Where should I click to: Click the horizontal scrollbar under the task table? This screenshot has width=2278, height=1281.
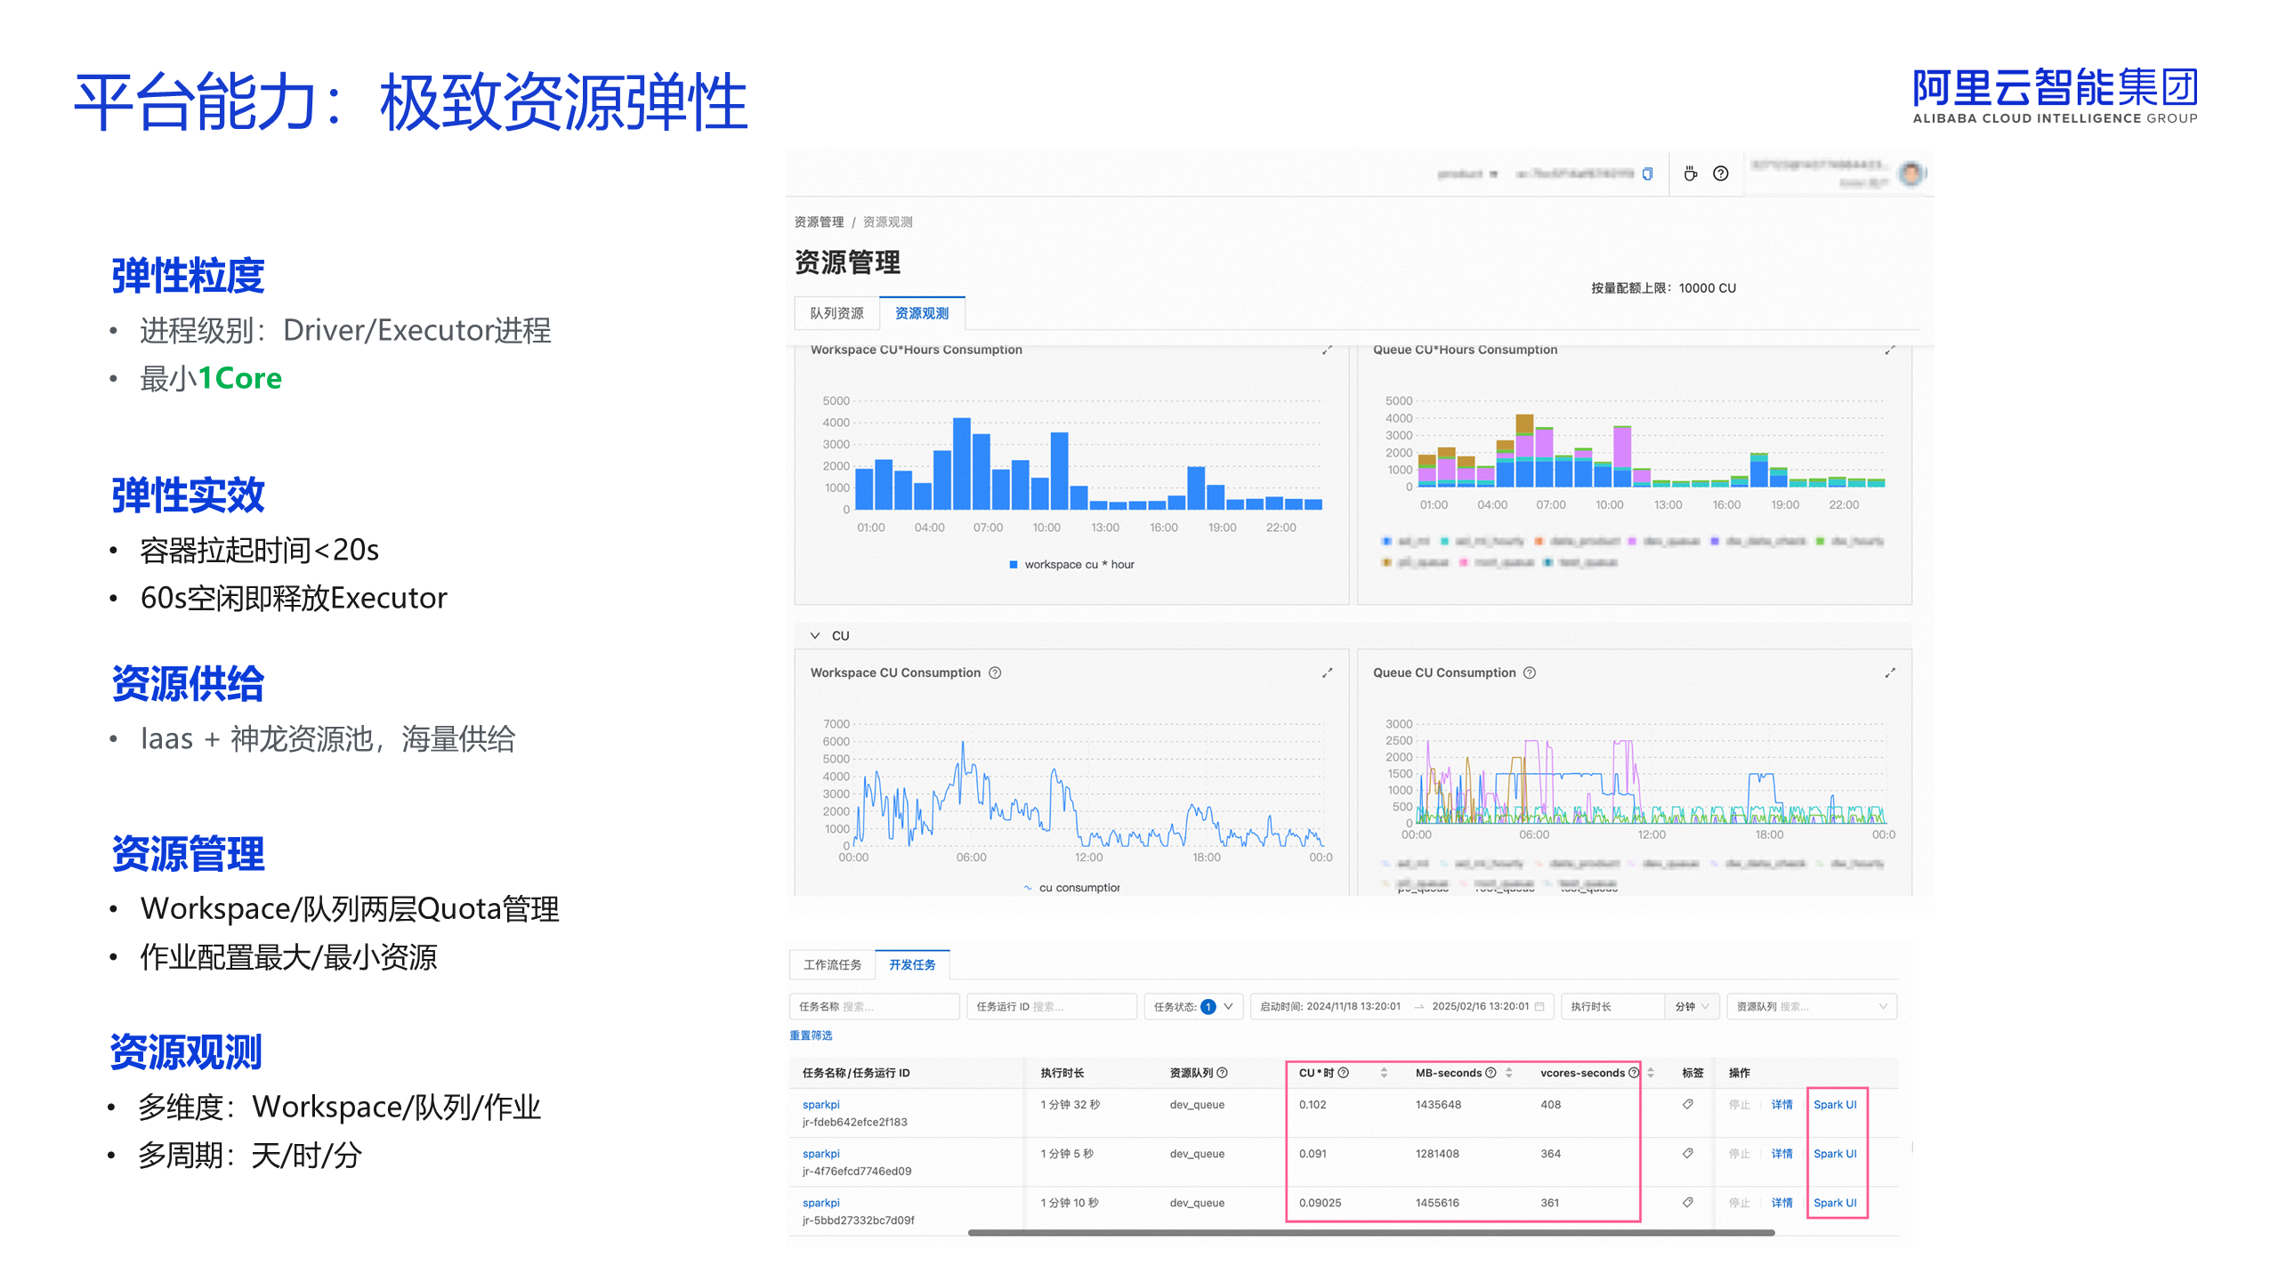coord(1370,1233)
